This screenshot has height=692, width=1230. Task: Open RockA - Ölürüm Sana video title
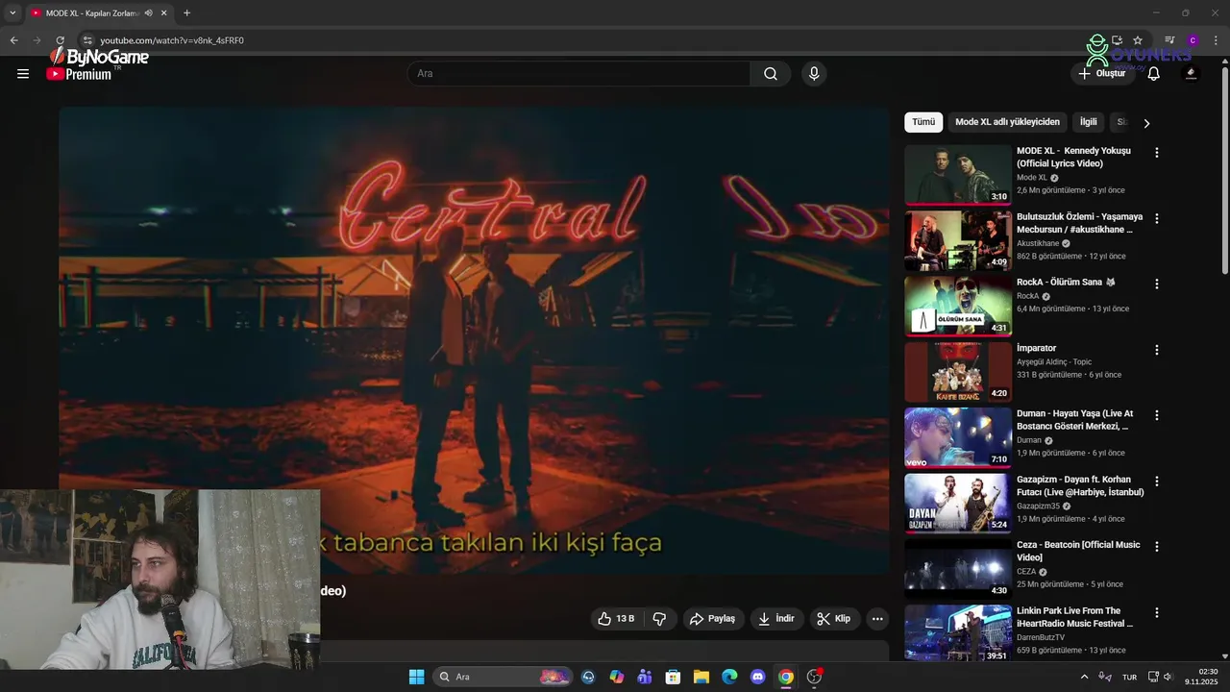pyautogui.click(x=1066, y=283)
